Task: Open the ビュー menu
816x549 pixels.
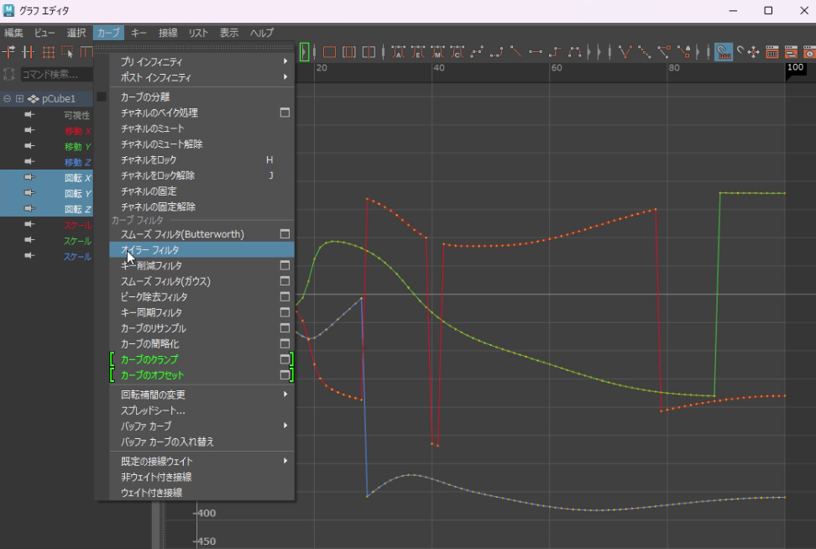Action: click(44, 33)
